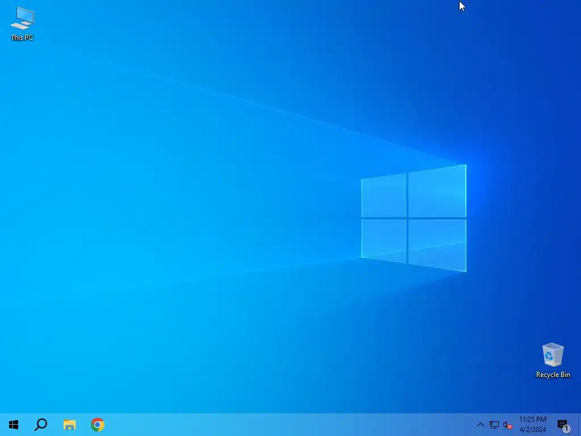Click Show desktop sliver at taskbar end
This screenshot has height=436, width=581.
[579, 425]
